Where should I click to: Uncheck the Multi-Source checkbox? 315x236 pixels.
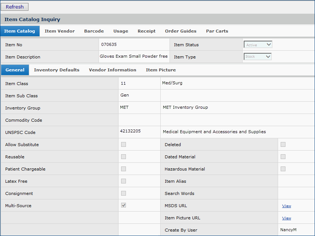124,205
